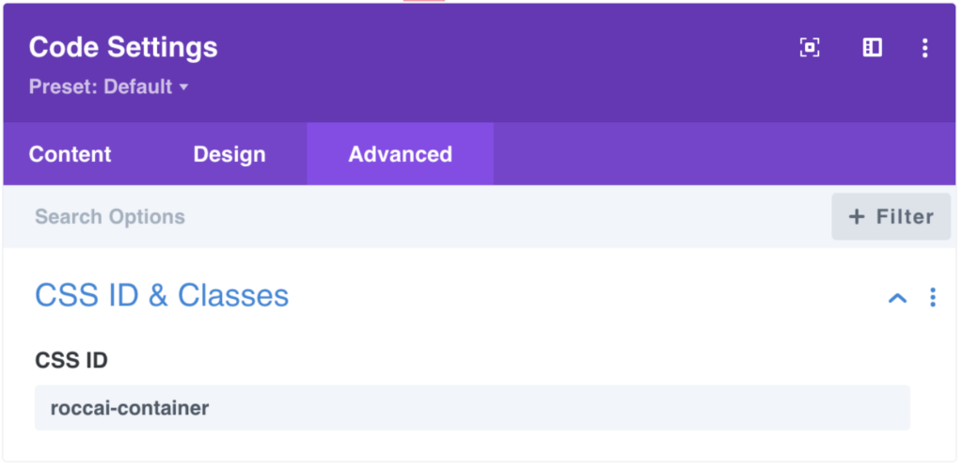Click the CSS ID field label
Viewport: 963px width, 469px height.
pyautogui.click(x=71, y=360)
